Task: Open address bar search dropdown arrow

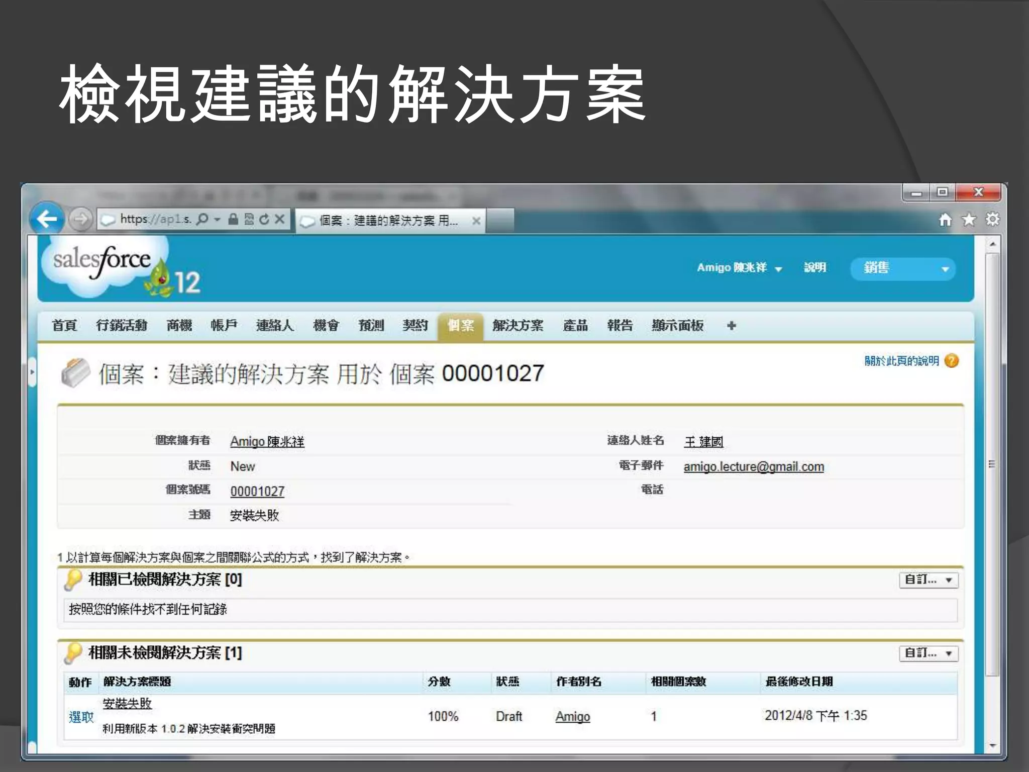Action: click(x=217, y=220)
